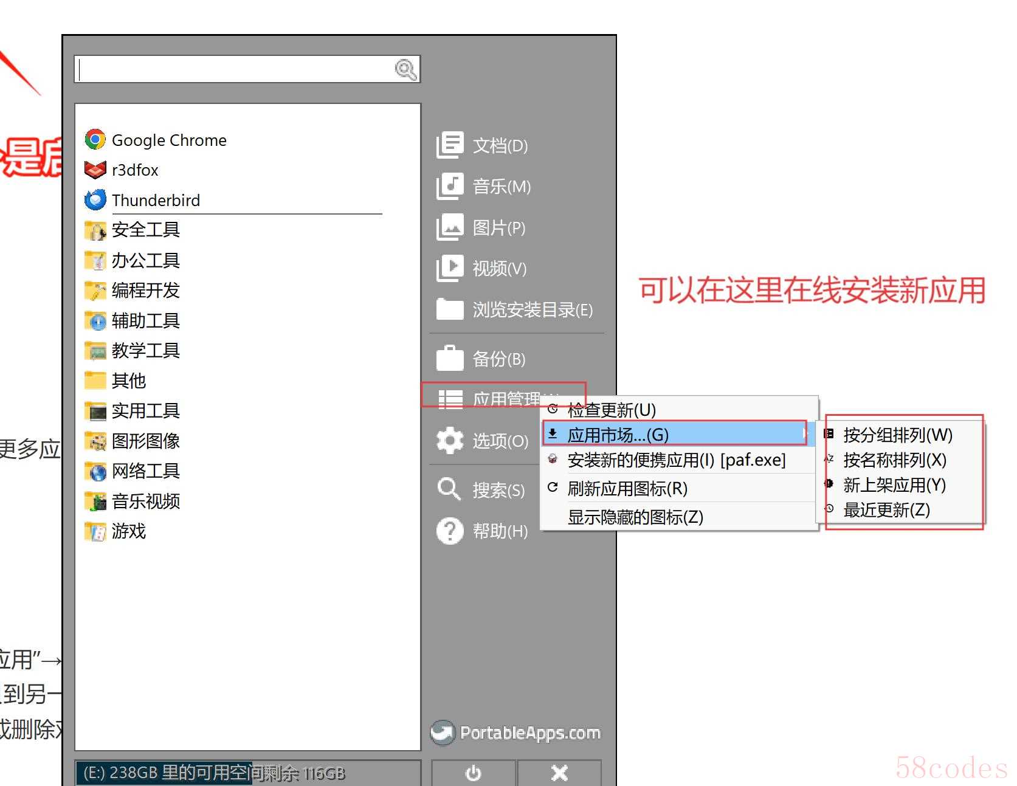
Task: Open the 教学工具 folder icon
Action: click(x=95, y=350)
